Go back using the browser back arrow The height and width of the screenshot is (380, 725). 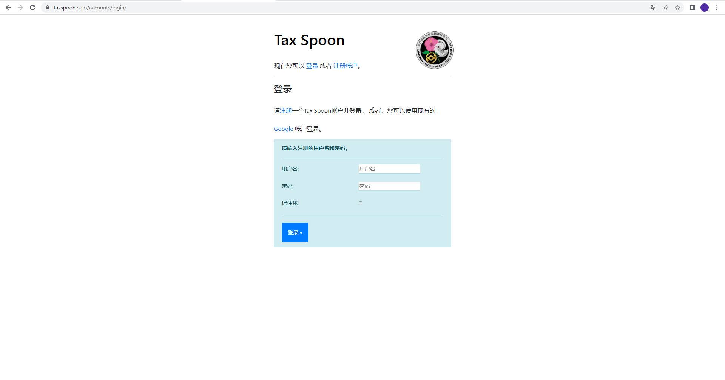coord(8,8)
